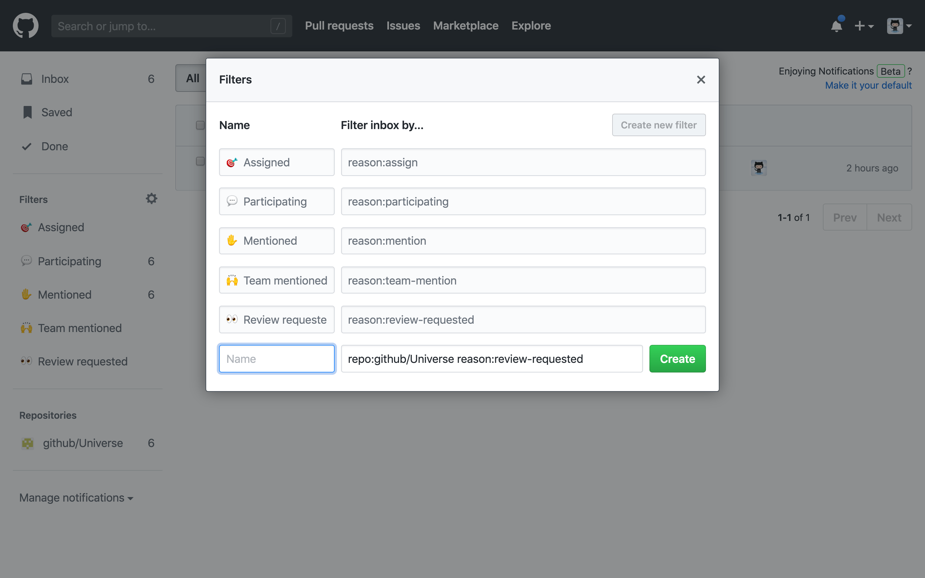Click the Inbox icon in sidebar
Image resolution: width=925 pixels, height=578 pixels.
coord(27,79)
